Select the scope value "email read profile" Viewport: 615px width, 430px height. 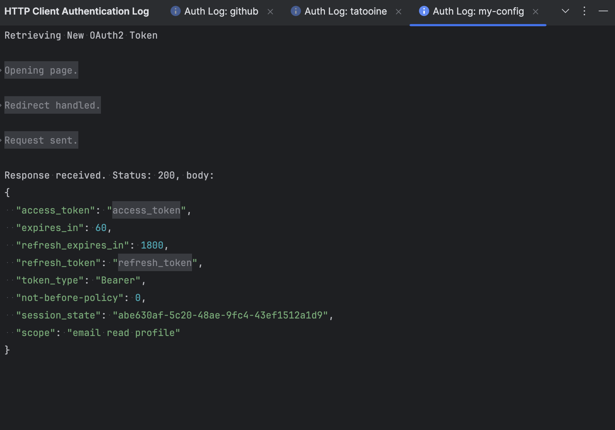(x=124, y=332)
